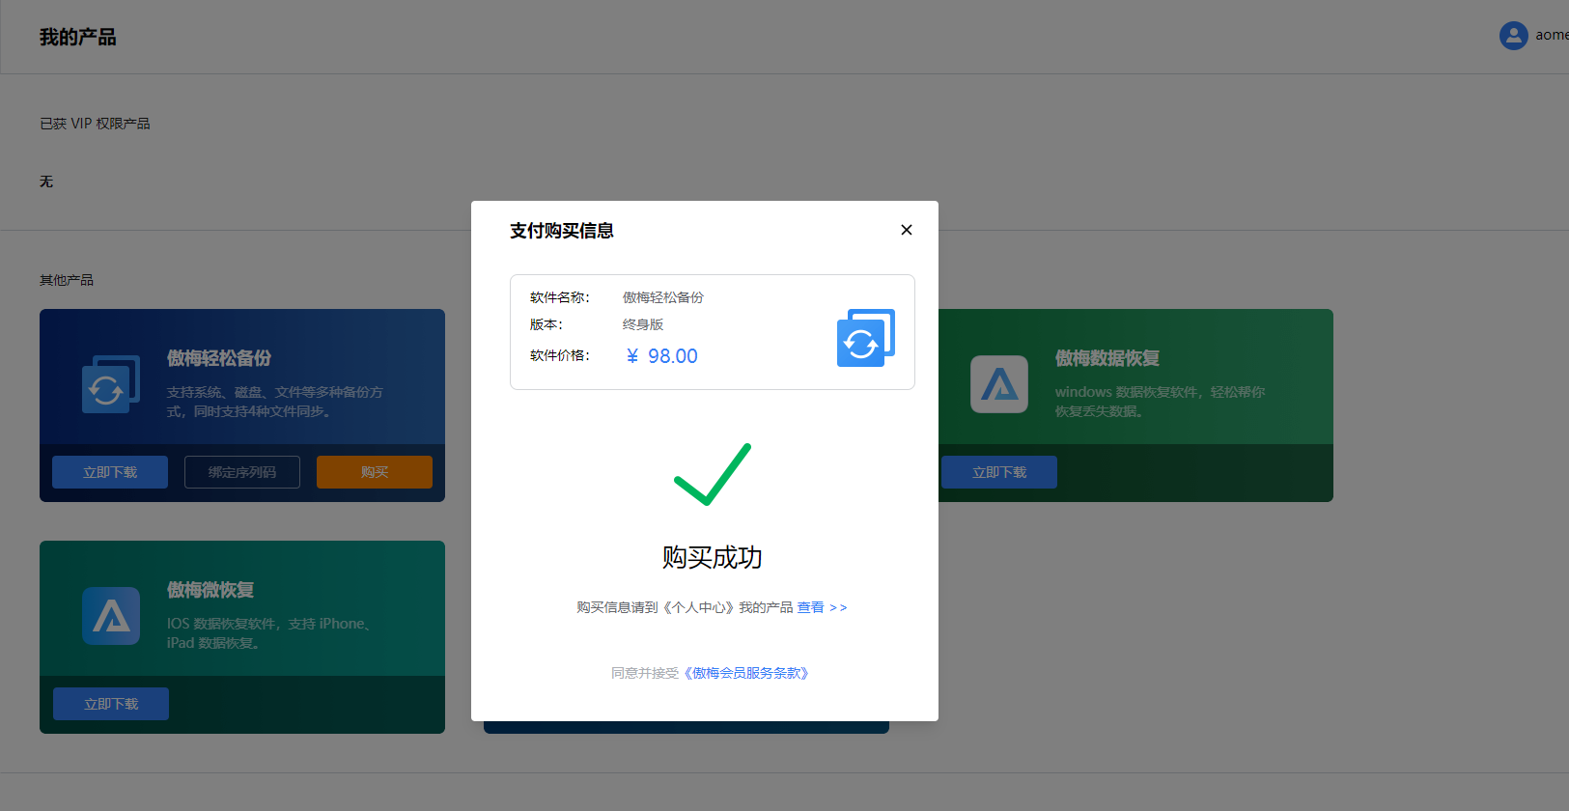The height and width of the screenshot is (811, 1569).
Task: Click the AOMEI Backupper icon in dialog
Action: [866, 338]
